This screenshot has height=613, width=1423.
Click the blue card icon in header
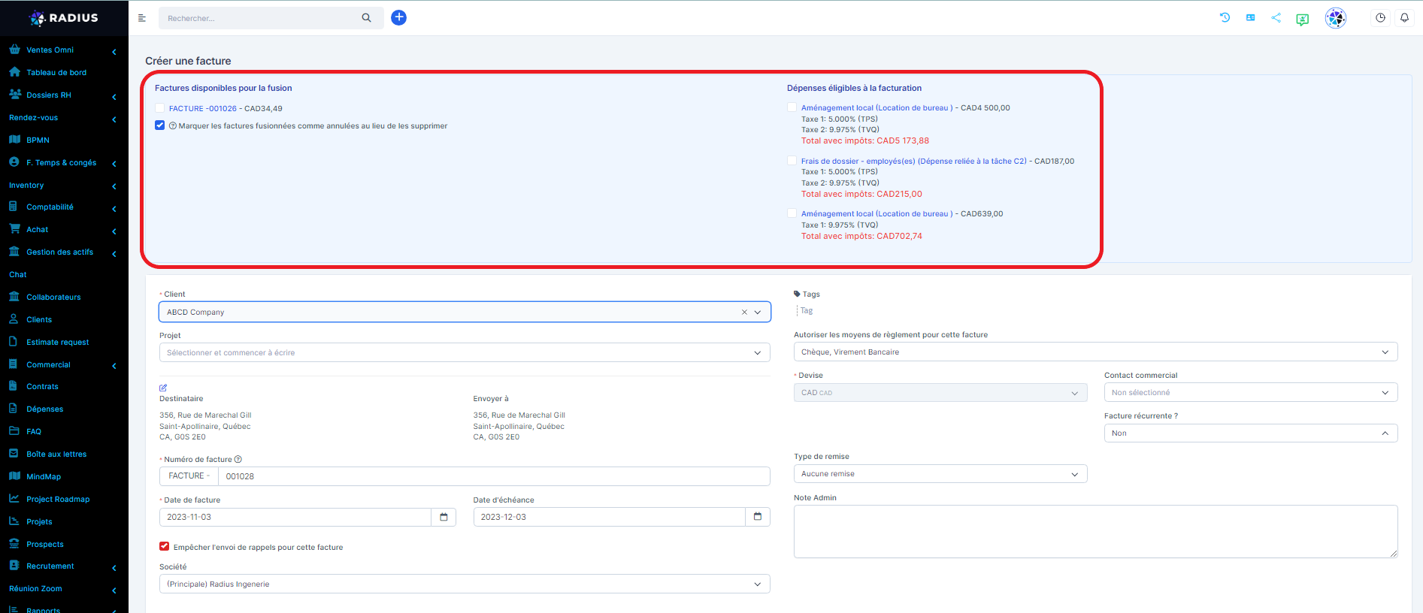click(1250, 17)
